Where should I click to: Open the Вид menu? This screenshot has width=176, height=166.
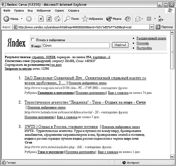coord(30,11)
